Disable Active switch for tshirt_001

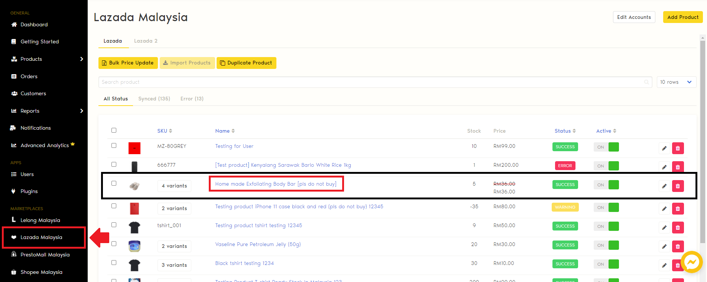click(606, 226)
